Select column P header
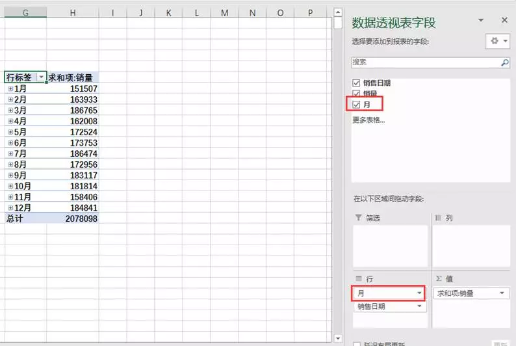 (x=311, y=12)
